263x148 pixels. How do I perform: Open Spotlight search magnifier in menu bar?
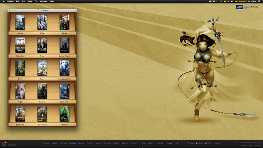[259, 1]
